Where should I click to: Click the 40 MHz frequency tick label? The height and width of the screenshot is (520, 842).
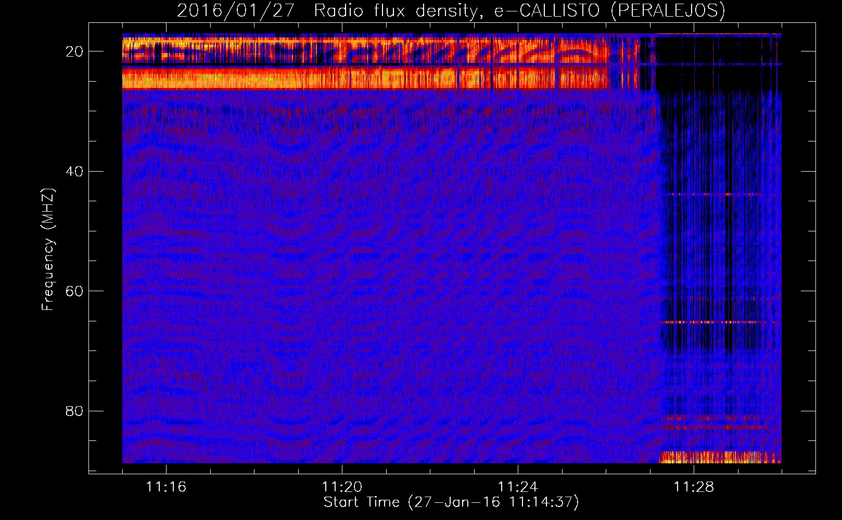[x=74, y=171]
